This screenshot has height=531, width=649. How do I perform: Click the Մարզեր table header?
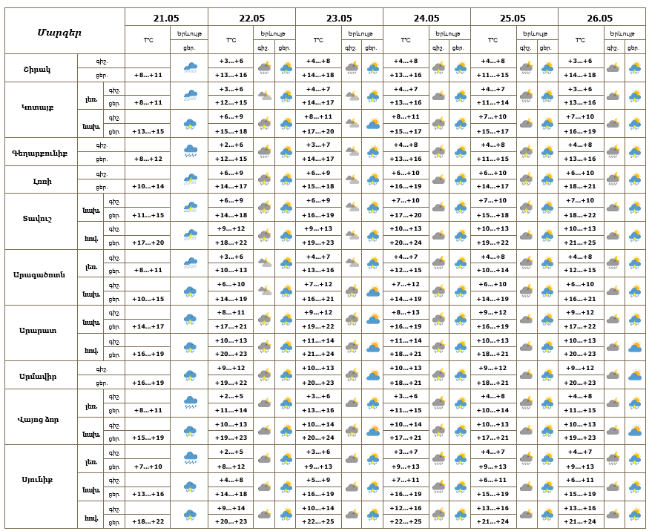pos(59,33)
